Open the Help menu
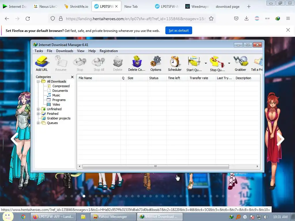295x221 pixels. pos(92,51)
